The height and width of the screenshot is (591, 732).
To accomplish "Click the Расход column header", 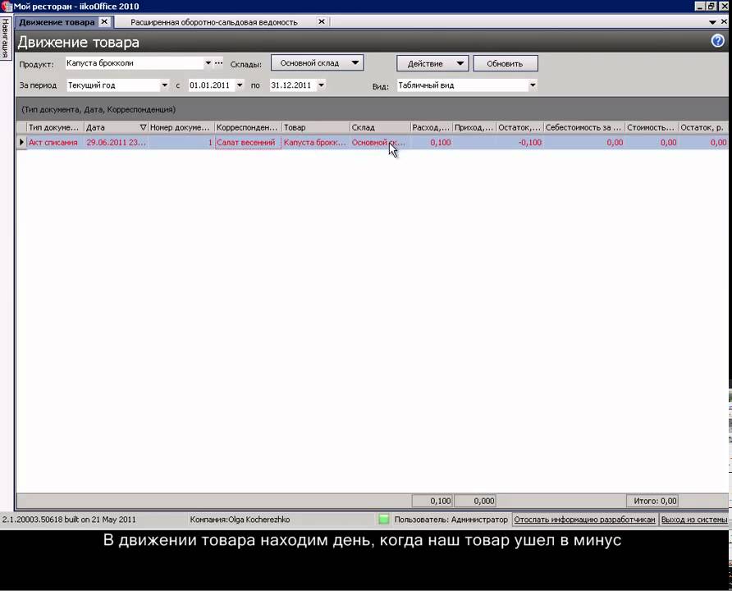I will (432, 127).
